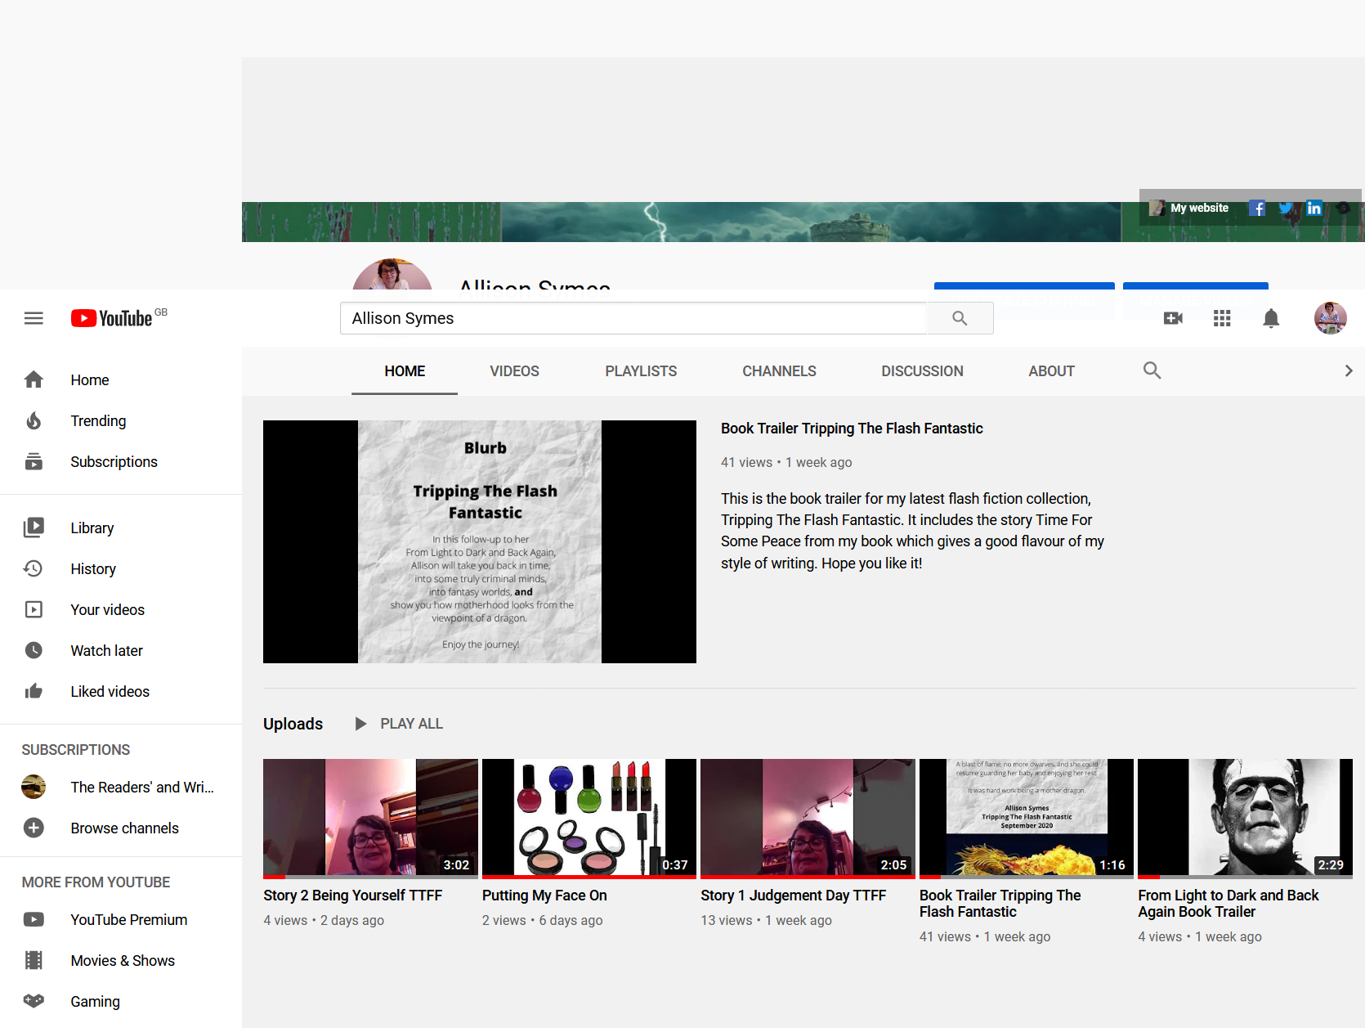Open the Twitter icon on channel banner

tap(1285, 208)
